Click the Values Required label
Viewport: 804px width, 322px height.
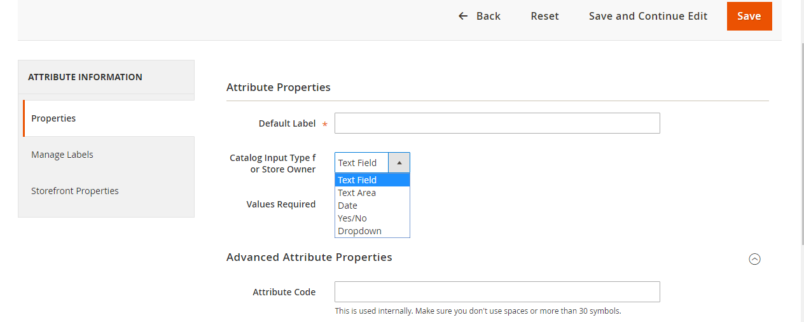click(x=281, y=204)
